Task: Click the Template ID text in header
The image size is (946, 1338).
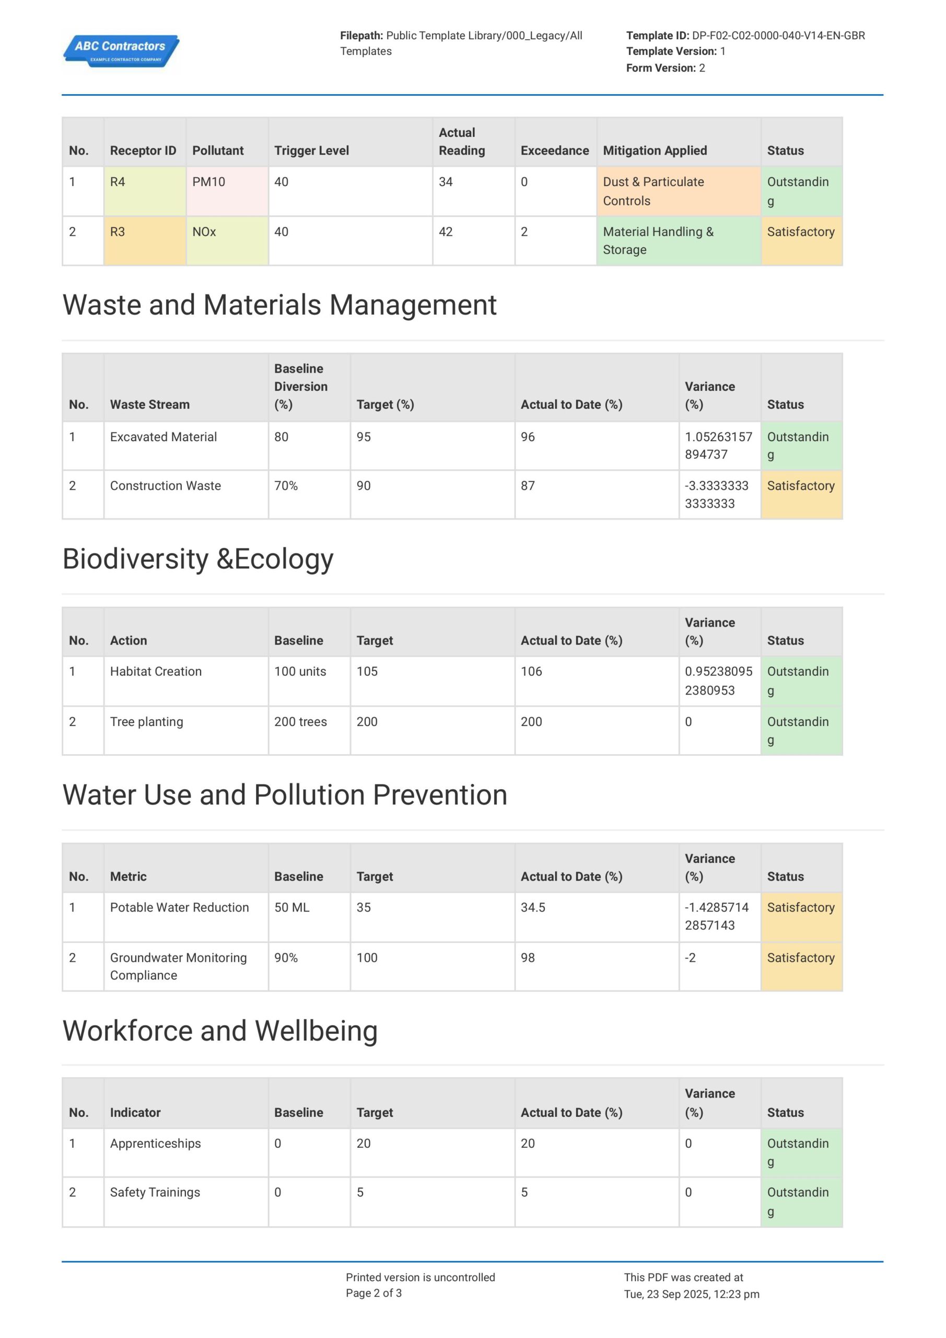Action: point(745,36)
